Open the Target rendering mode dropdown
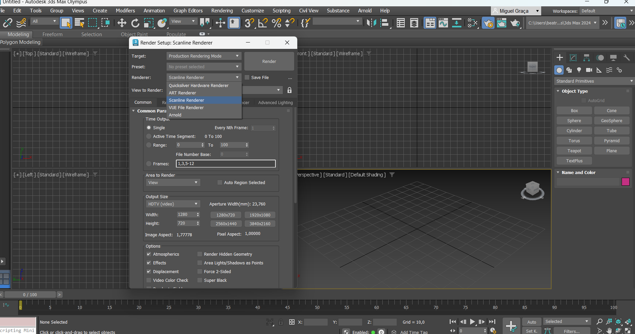Screen dimensions: 635x334 pyautogui.click(x=204, y=56)
